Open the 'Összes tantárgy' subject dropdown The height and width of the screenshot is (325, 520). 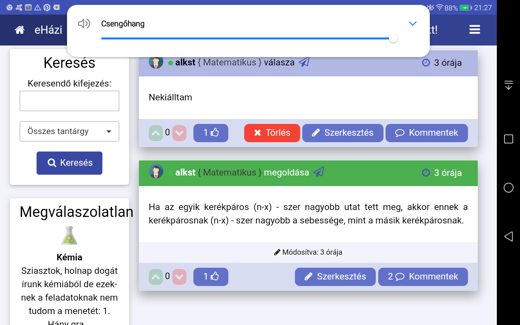point(69,132)
